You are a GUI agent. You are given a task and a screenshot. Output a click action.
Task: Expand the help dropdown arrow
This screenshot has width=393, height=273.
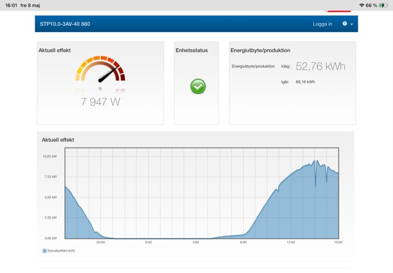point(351,24)
